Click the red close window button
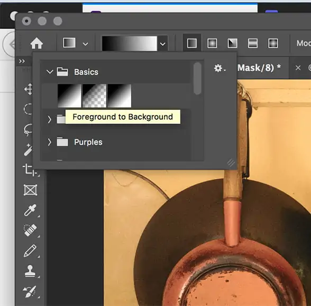 click(26, 21)
